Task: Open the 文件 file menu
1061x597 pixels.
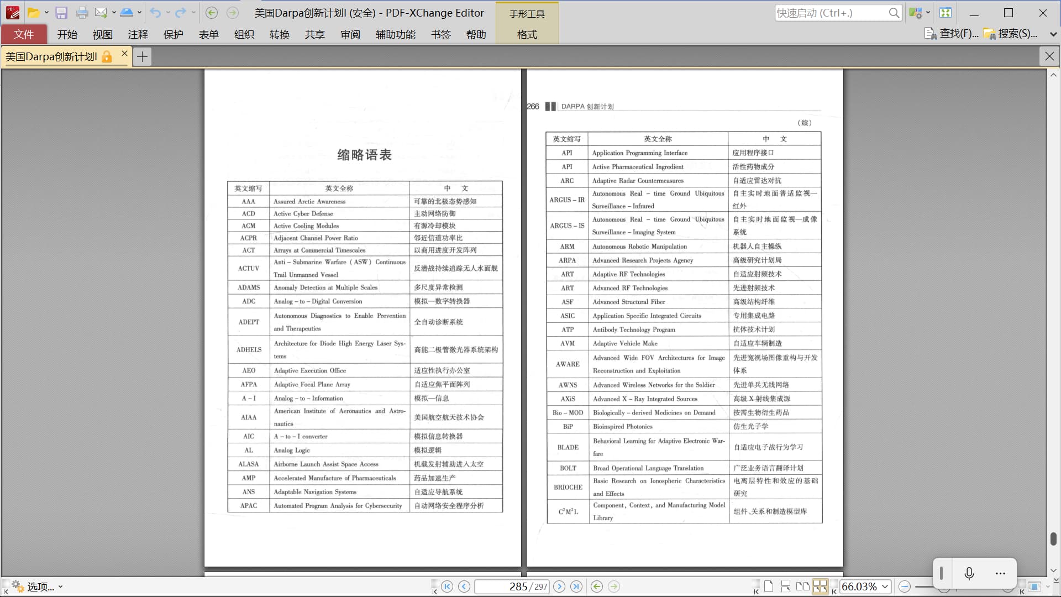Action: (x=24, y=34)
